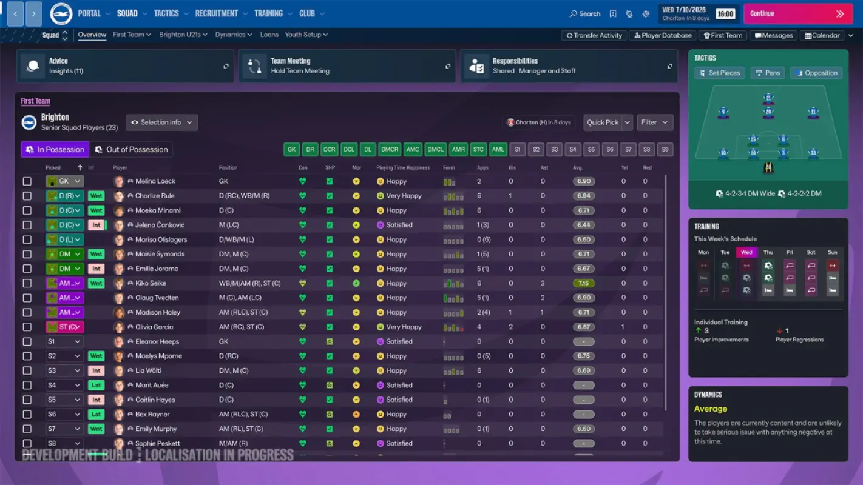Click the 7.15 average rating for Kiko Seike

583,283
